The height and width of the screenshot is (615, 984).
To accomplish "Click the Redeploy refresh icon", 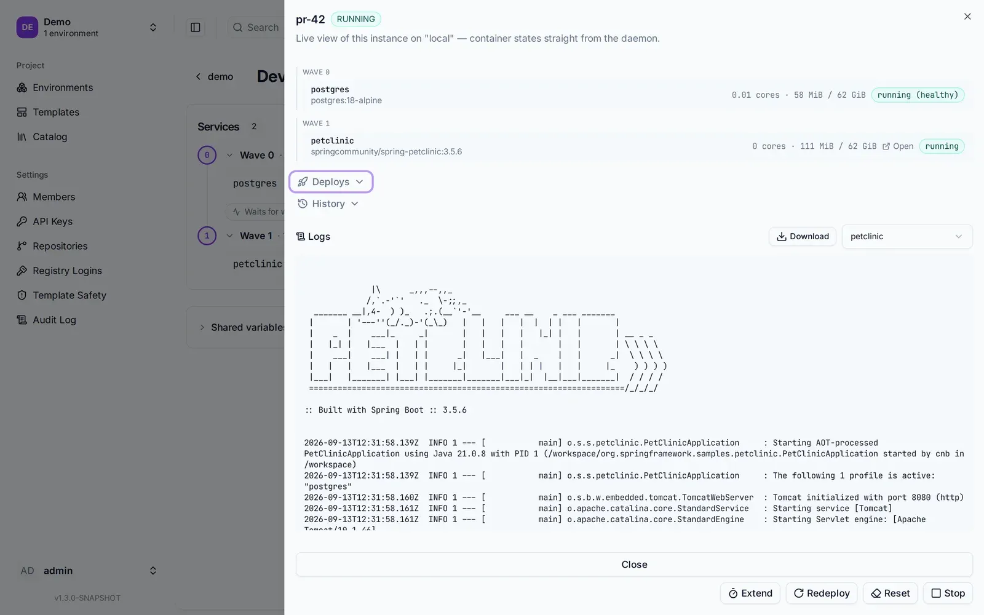I will click(799, 593).
